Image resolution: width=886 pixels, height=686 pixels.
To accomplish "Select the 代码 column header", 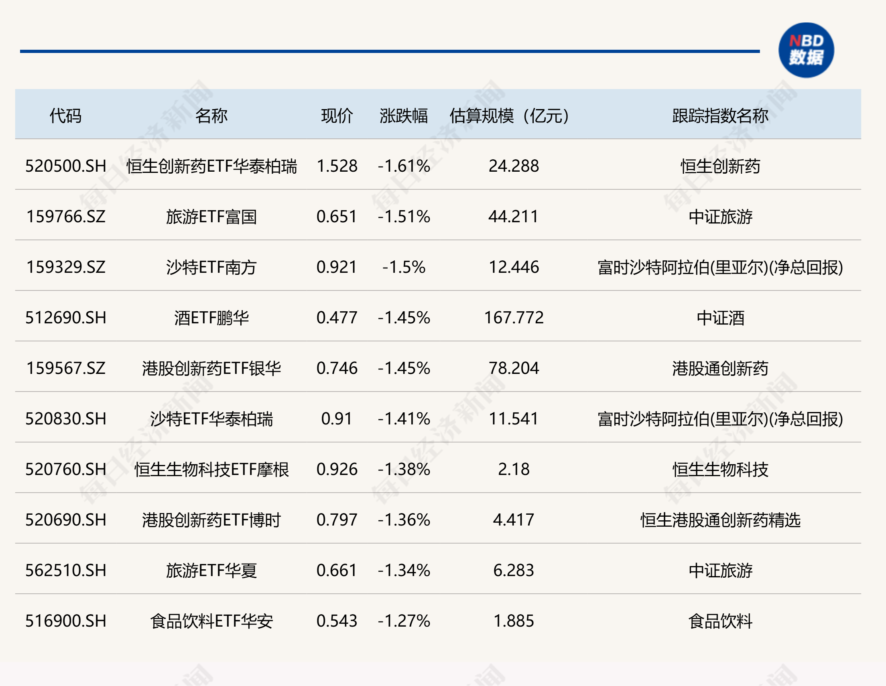I will tap(66, 116).
